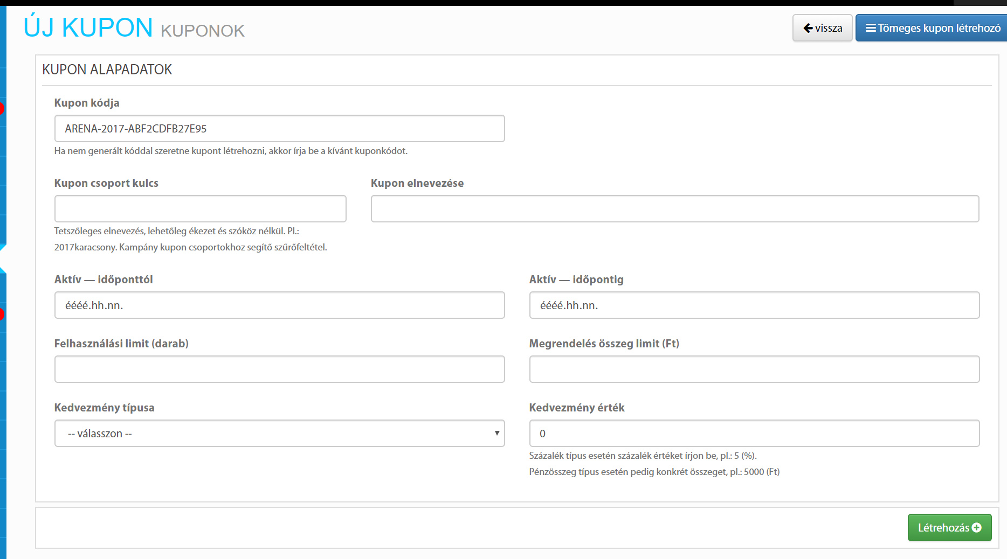
Task: Click the left arrow icon in vissza button
Action: pos(808,28)
